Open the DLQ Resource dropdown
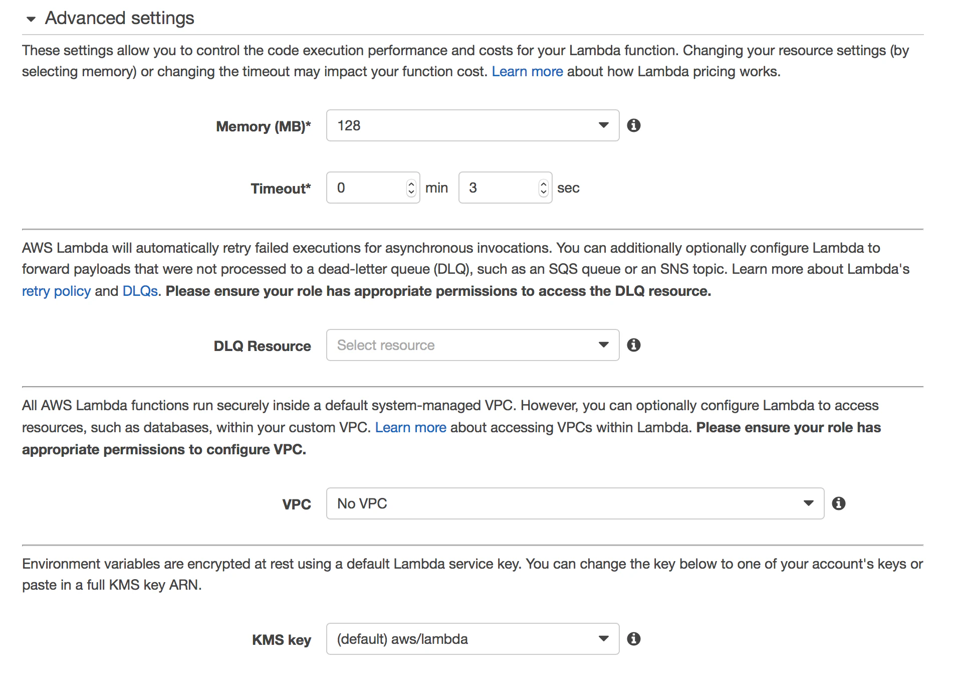This screenshot has width=955, height=697. tap(472, 345)
